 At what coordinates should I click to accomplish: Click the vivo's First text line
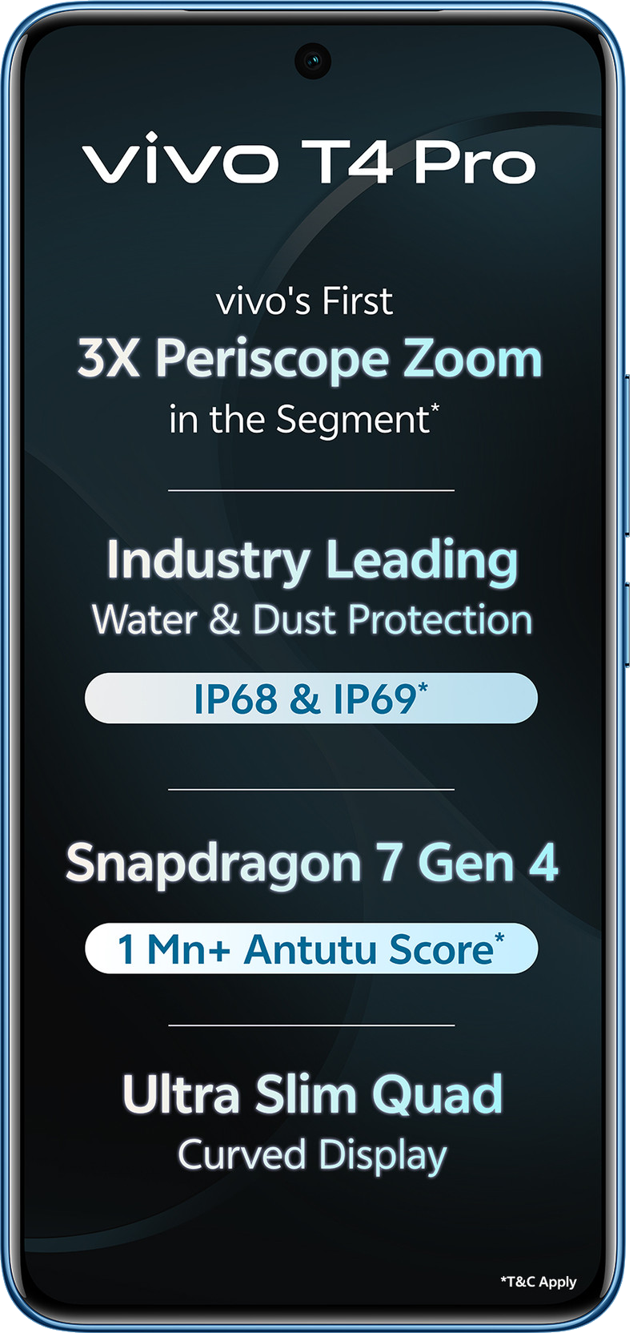[x=304, y=302]
